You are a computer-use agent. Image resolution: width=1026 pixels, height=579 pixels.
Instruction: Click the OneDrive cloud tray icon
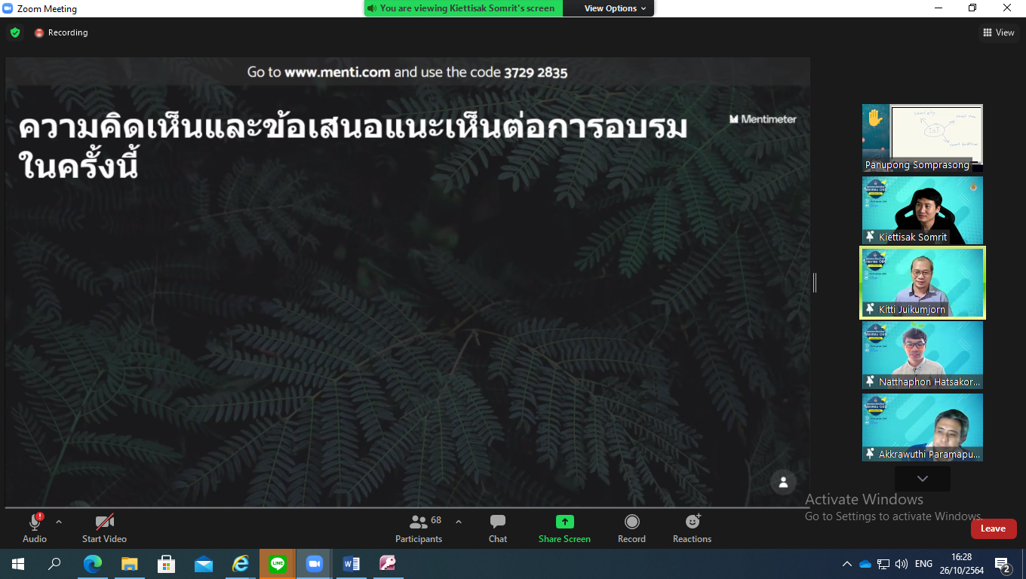coord(865,564)
